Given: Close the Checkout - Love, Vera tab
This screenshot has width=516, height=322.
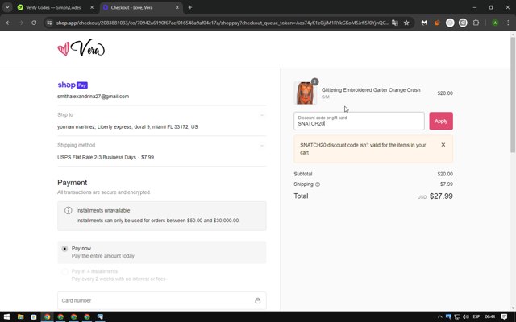Looking at the screenshot, I should coord(177,7).
